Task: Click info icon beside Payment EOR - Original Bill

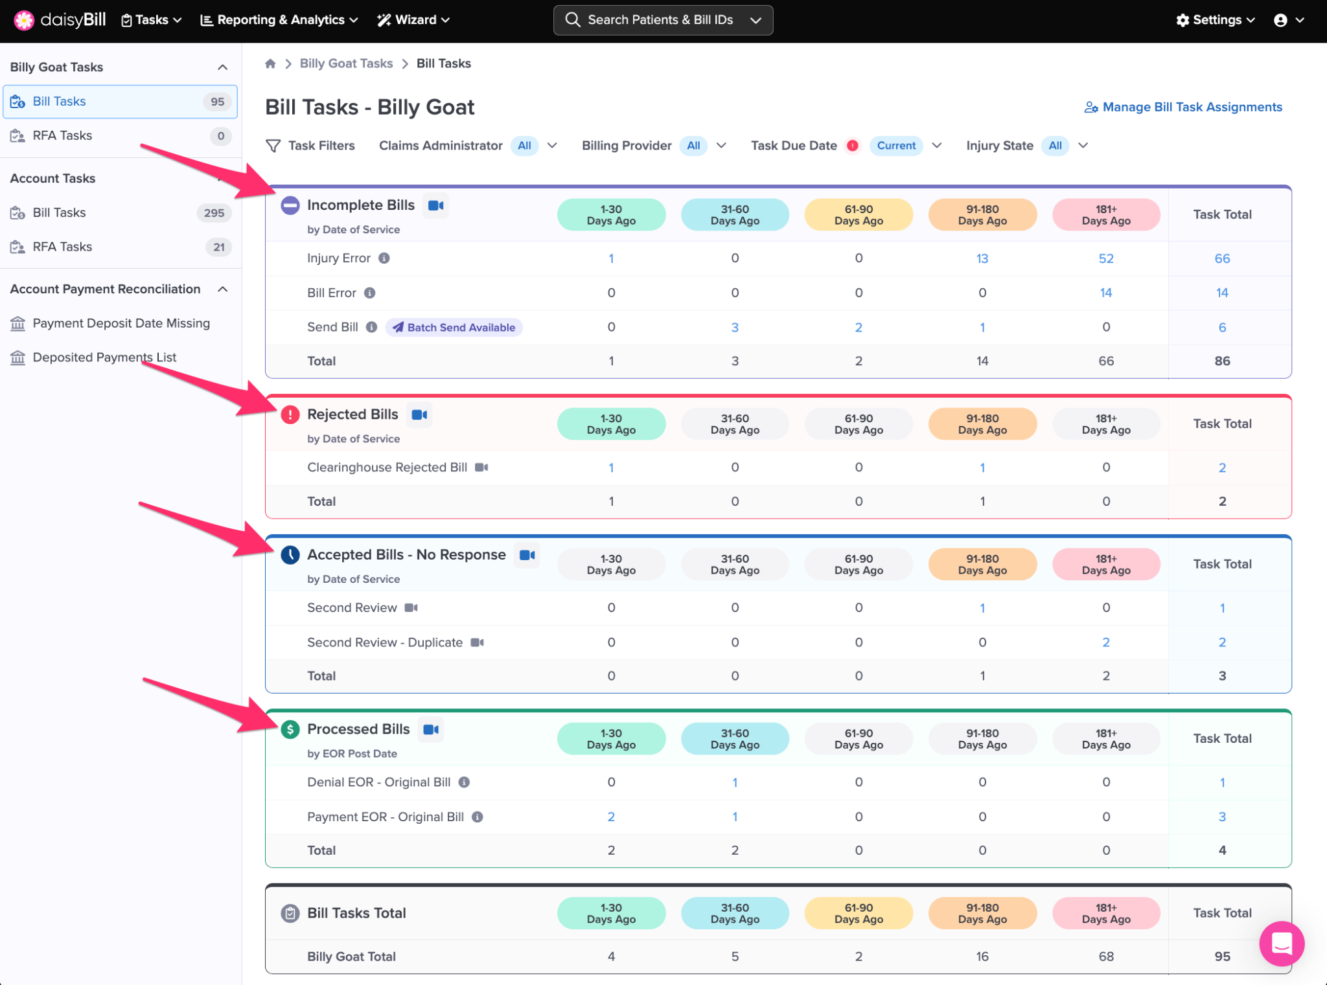Action: 478,817
